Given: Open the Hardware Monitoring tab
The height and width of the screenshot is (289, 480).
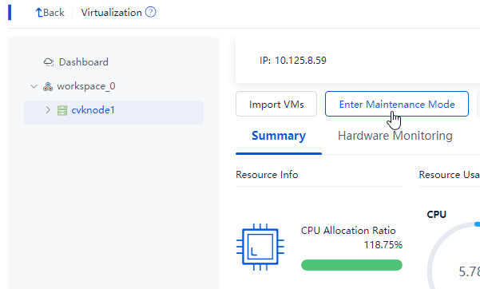Looking at the screenshot, I should (x=395, y=136).
